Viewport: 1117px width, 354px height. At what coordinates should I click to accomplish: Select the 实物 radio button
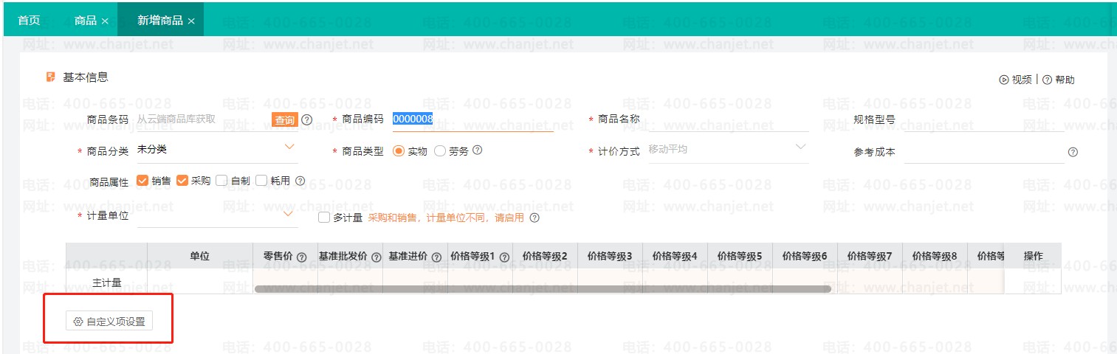click(x=399, y=150)
